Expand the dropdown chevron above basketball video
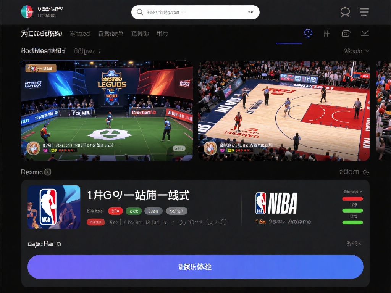 (x=367, y=51)
